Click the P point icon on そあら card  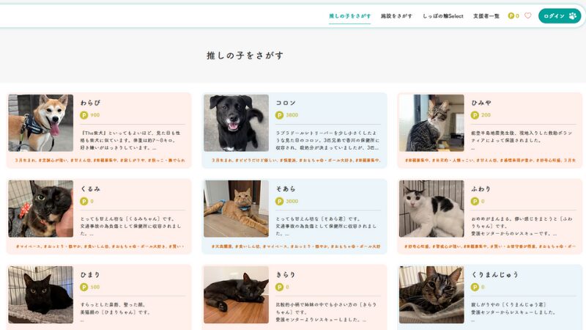(280, 201)
